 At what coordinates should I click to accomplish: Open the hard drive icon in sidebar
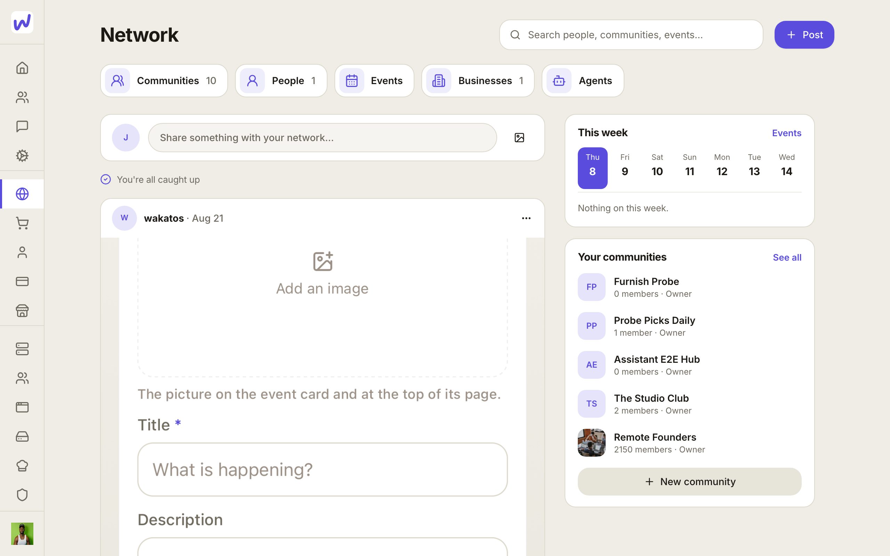22,436
